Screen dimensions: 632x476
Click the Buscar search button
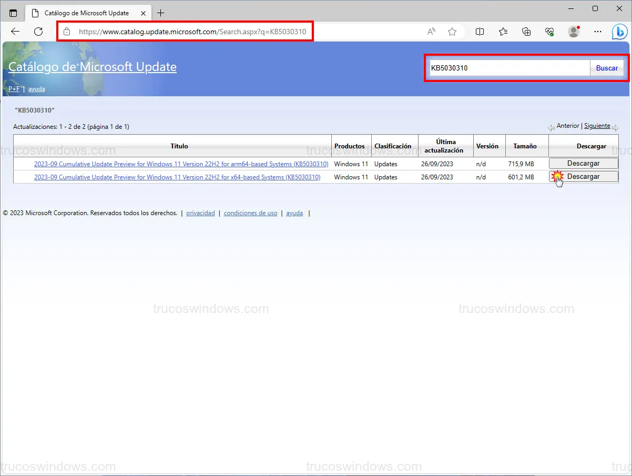[x=607, y=68]
